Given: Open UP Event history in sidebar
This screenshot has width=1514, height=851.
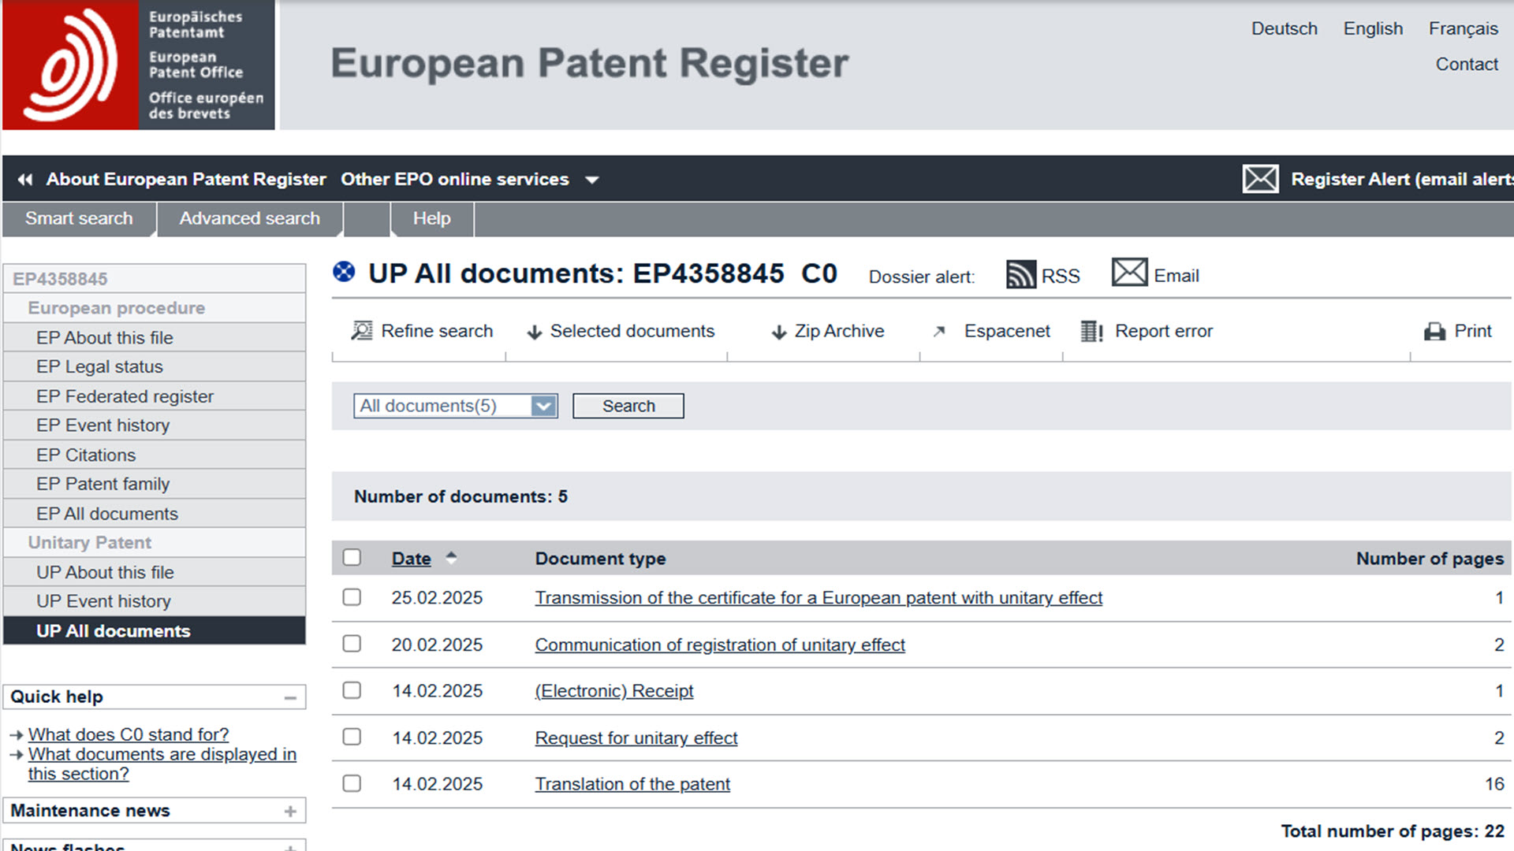Looking at the screenshot, I should point(103,601).
